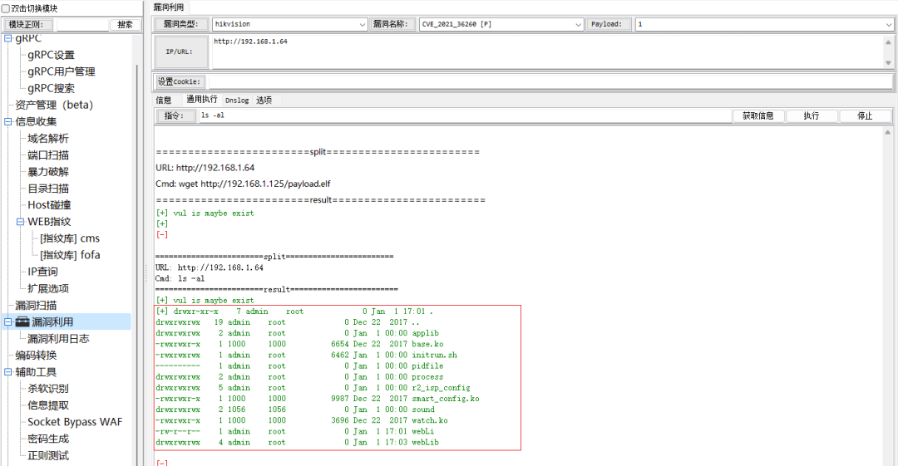Image resolution: width=898 pixels, height=466 pixels.
Task: Switch to the 漏洞利用 top tab
Action: 169,7
